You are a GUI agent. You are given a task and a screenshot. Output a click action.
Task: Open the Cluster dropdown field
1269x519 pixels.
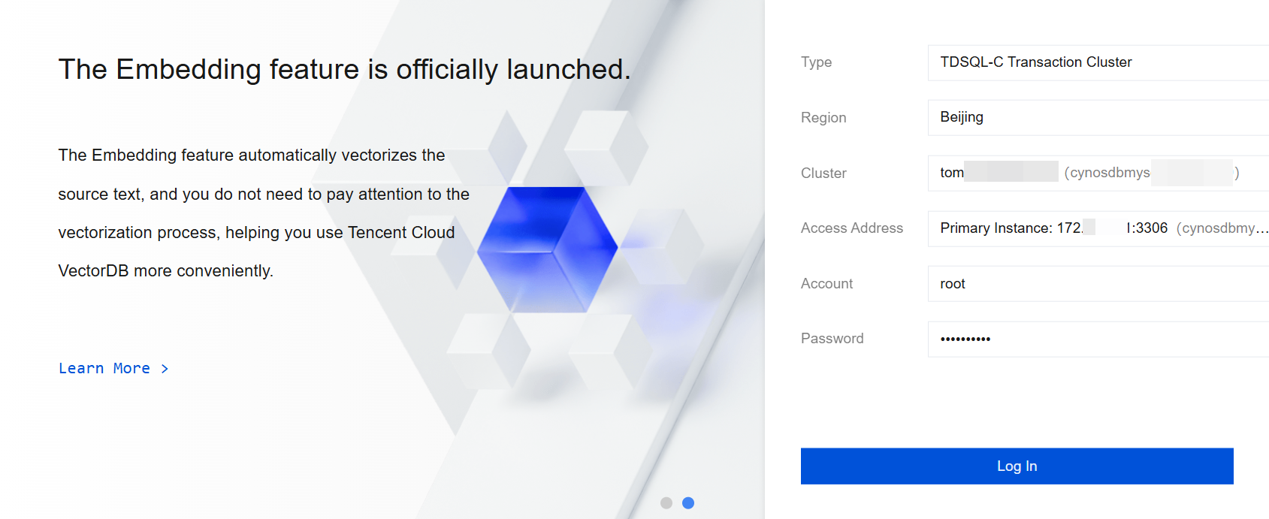(x=1098, y=173)
